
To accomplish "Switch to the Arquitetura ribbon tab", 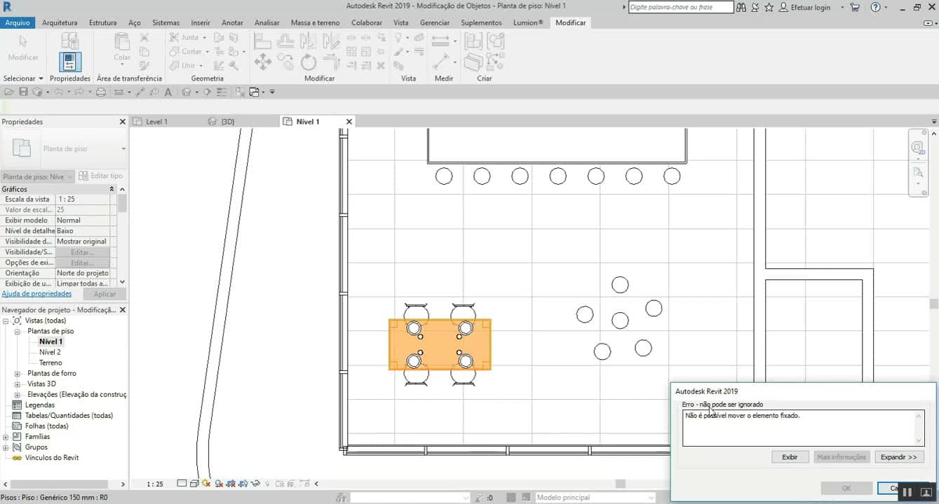I will point(60,22).
